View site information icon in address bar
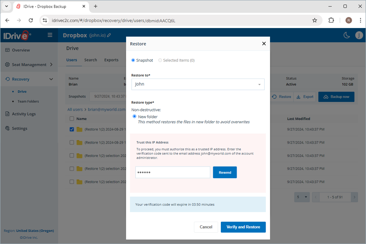The image size is (366, 244). 45,20
